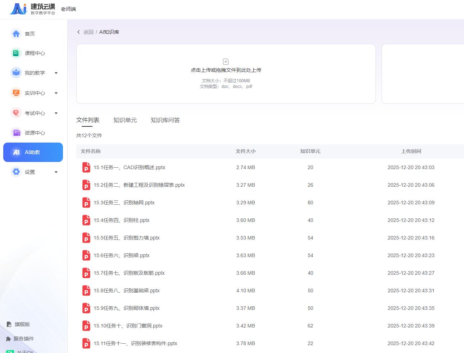Click the upload icon in the drop area
This screenshot has width=464, height=353.
[x=226, y=62]
